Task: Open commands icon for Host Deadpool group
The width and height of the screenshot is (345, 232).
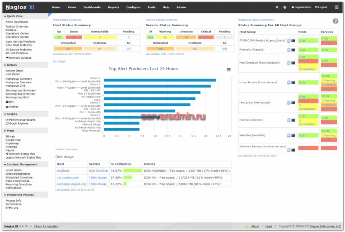Action: [x=293, y=63]
